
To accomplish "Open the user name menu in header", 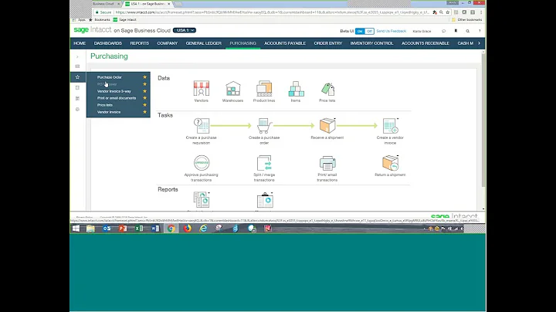I will (x=422, y=31).
